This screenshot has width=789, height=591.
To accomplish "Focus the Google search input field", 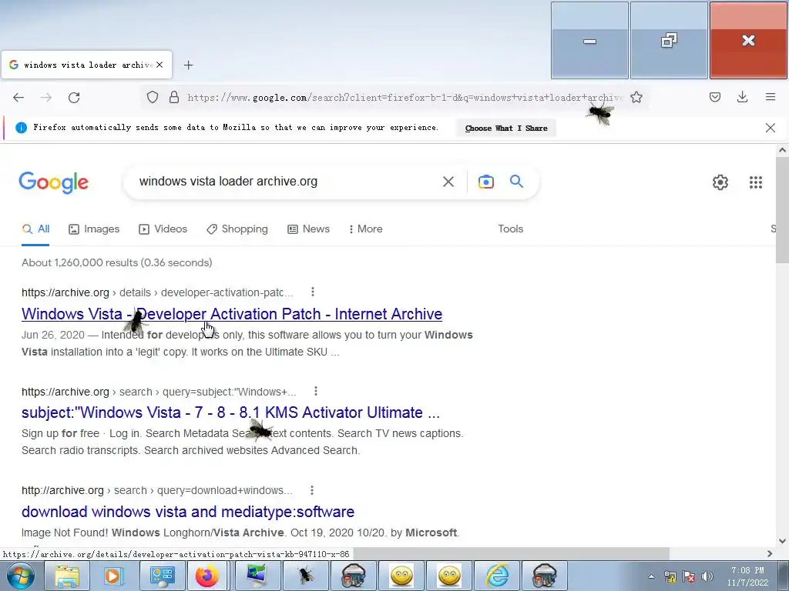I will point(287,182).
